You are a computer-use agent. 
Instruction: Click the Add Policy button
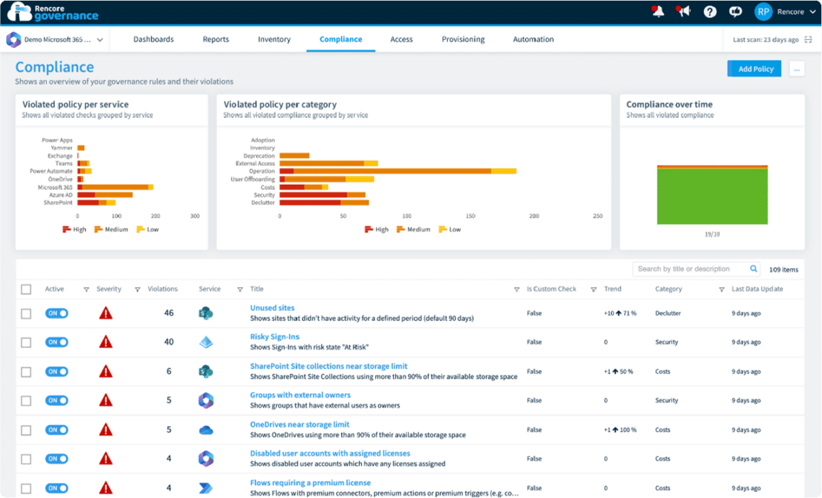coord(754,69)
